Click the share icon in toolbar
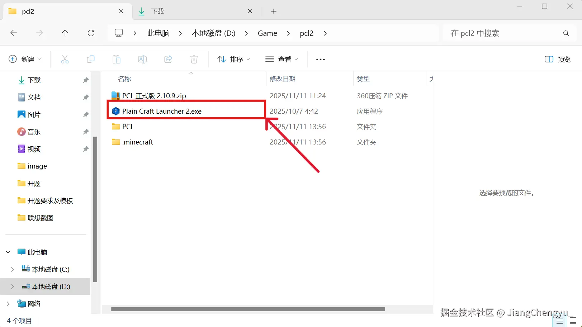This screenshot has height=327, width=582. (x=168, y=59)
